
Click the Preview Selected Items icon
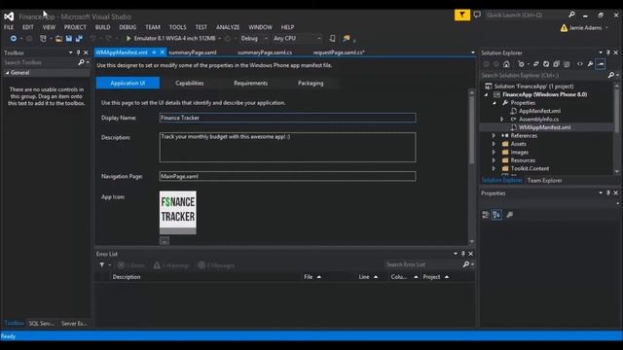pyautogui.click(x=601, y=64)
